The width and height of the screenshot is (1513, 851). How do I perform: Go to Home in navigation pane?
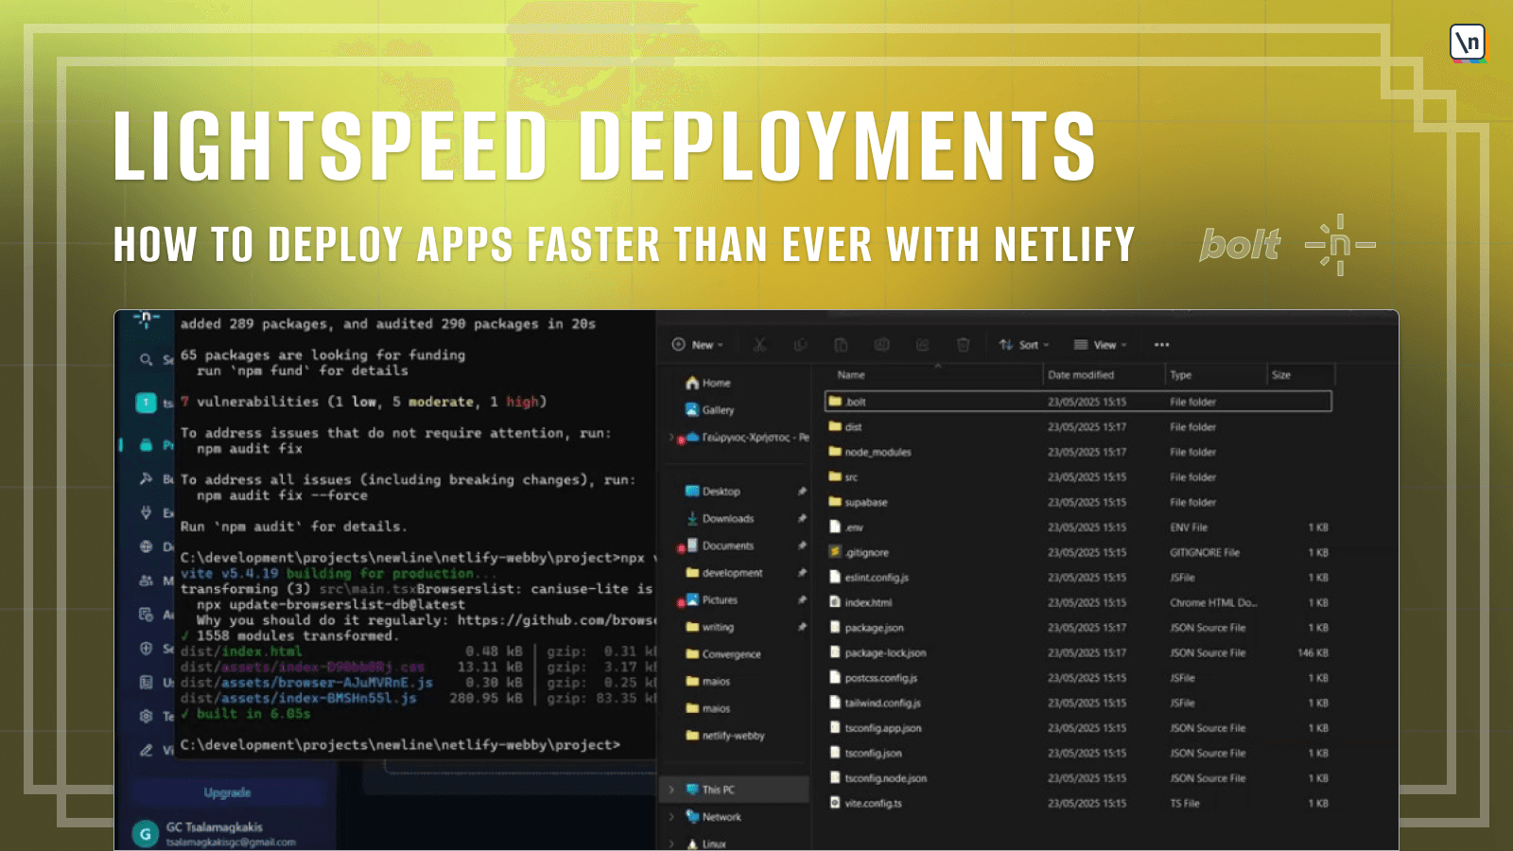coord(708,383)
